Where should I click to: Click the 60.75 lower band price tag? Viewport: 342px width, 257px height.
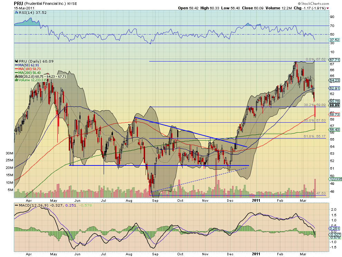[x=334, y=101]
